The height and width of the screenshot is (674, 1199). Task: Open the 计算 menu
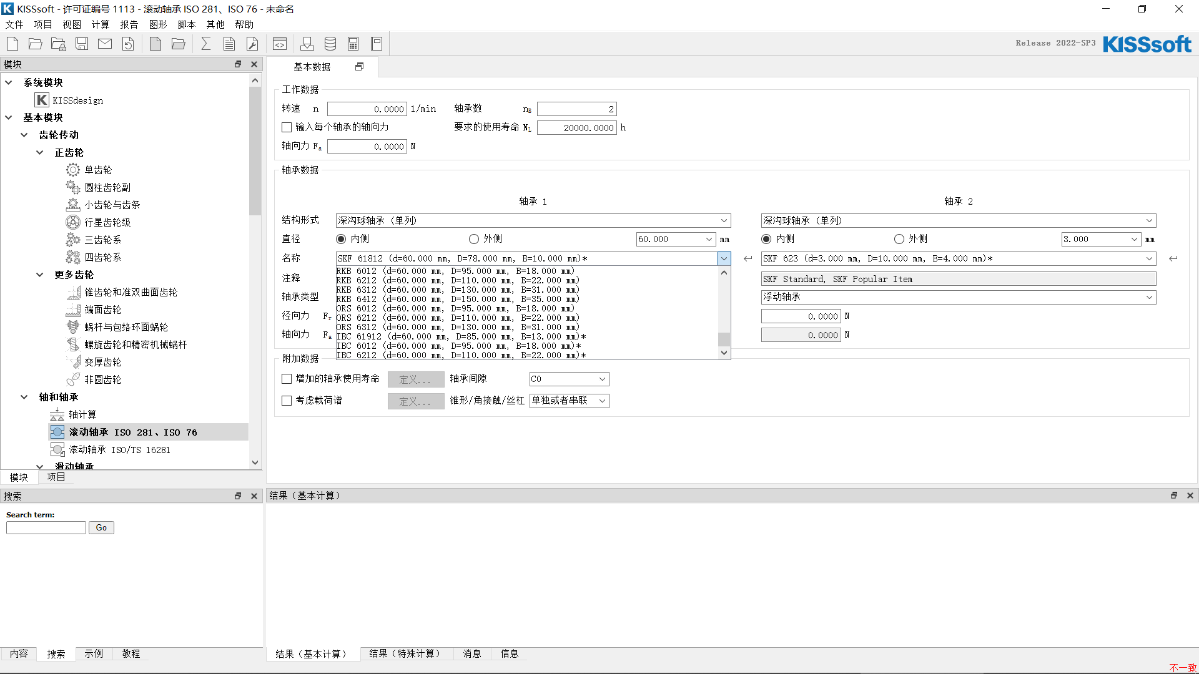[101, 24]
